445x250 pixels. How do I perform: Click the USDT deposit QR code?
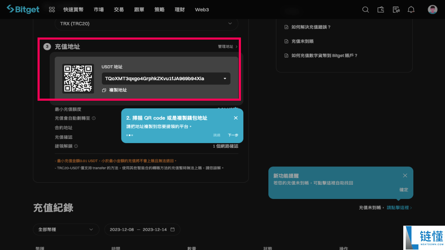[78, 78]
